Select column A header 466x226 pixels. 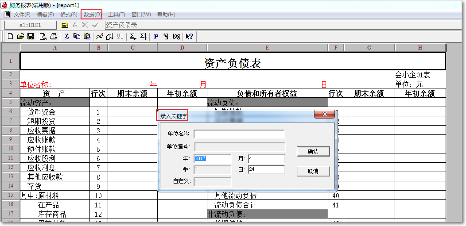(54, 48)
